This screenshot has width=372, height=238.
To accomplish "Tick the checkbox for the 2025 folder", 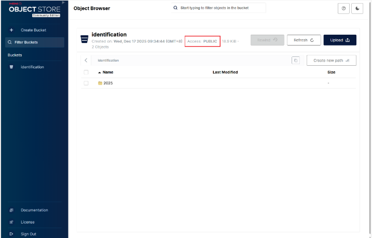I will tap(86, 83).
